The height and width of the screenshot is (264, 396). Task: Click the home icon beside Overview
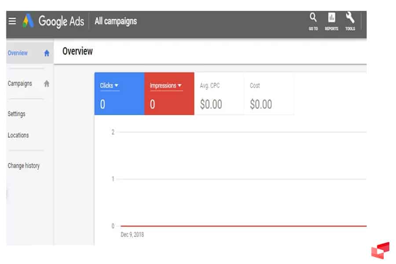pyautogui.click(x=47, y=53)
